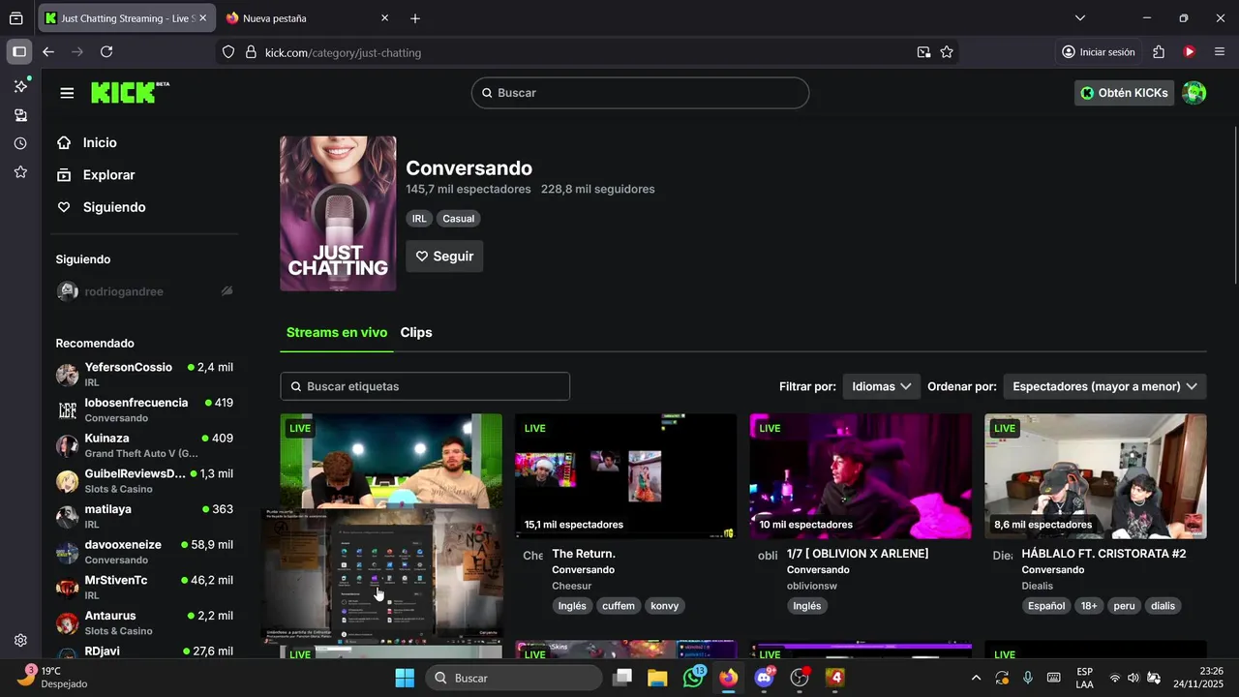1239x697 pixels.
Task: Open HÁBLALO FT. CRISTORATA stream thumbnail
Action: click(1096, 476)
